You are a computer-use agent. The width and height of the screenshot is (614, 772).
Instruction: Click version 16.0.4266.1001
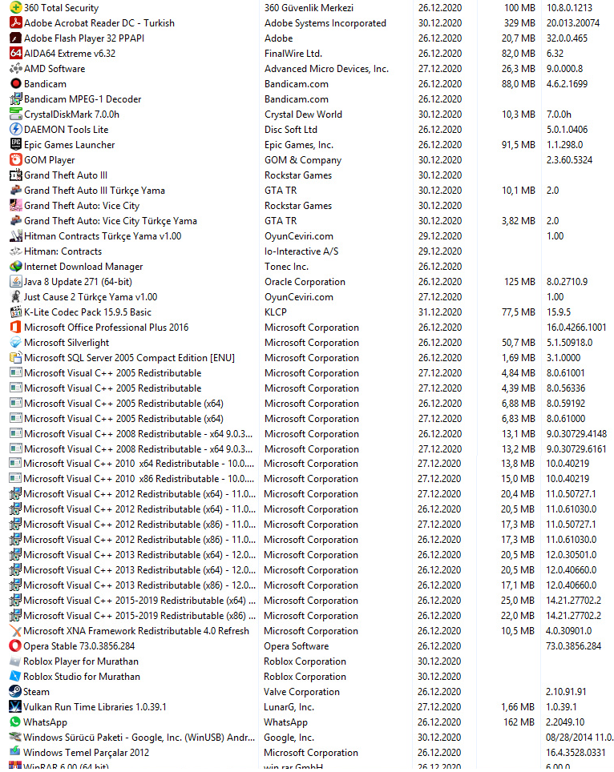[576, 328]
